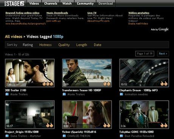Sort videos by Hotness
This screenshot has height=139, width=174.
click(45, 45)
